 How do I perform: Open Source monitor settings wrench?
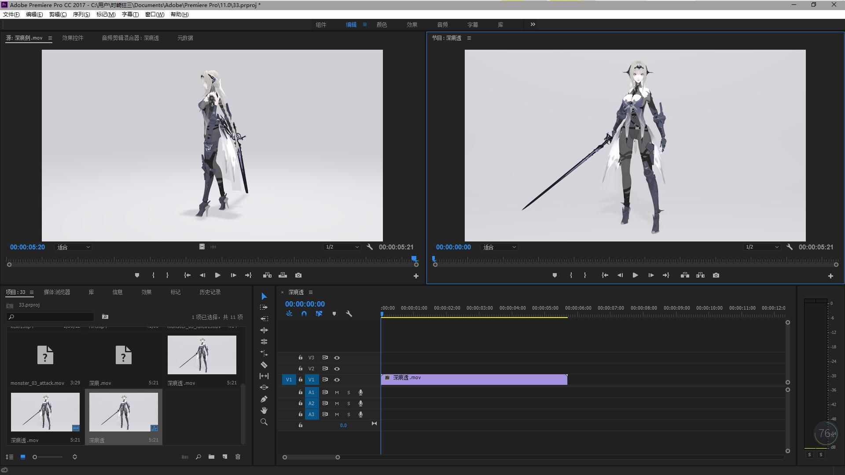coord(370,247)
